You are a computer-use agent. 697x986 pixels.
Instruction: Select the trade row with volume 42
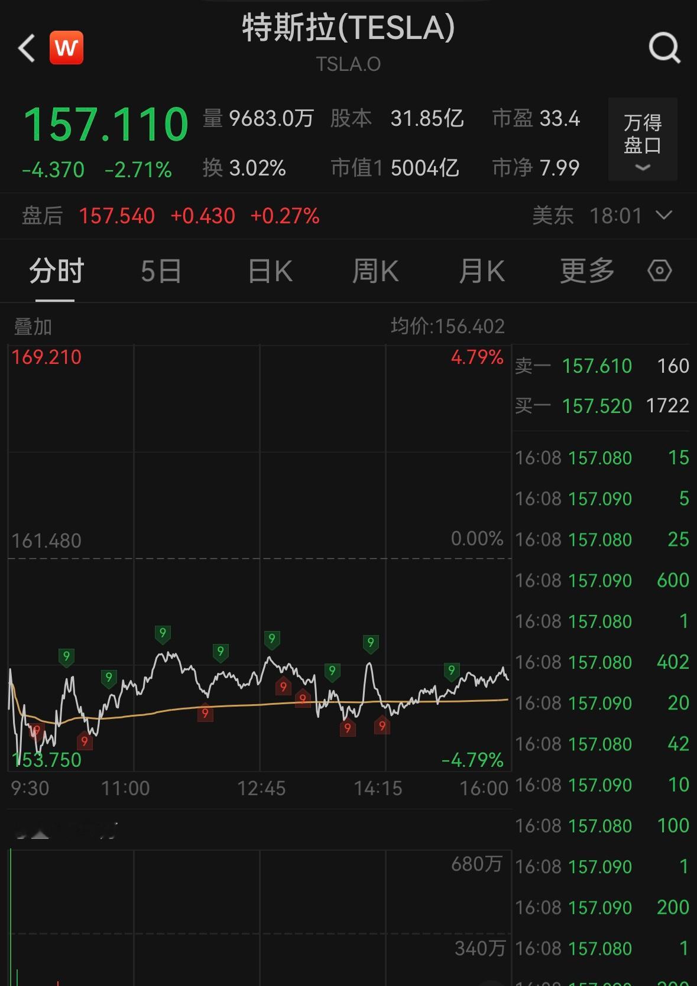[x=602, y=744]
